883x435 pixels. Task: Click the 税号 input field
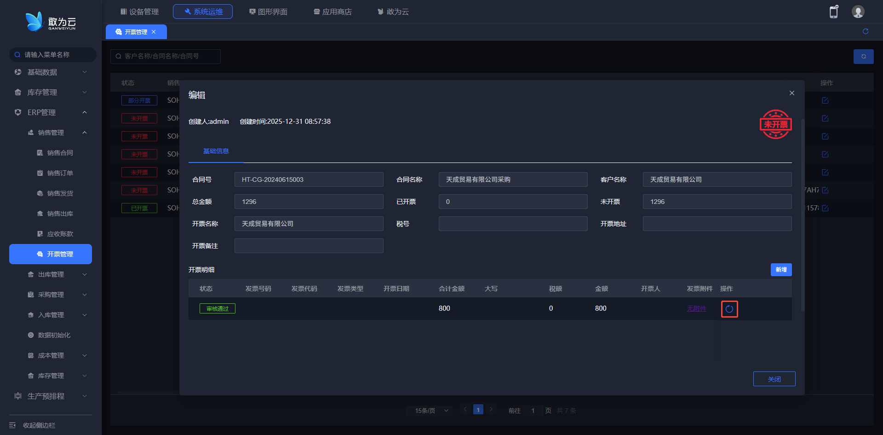pos(513,224)
